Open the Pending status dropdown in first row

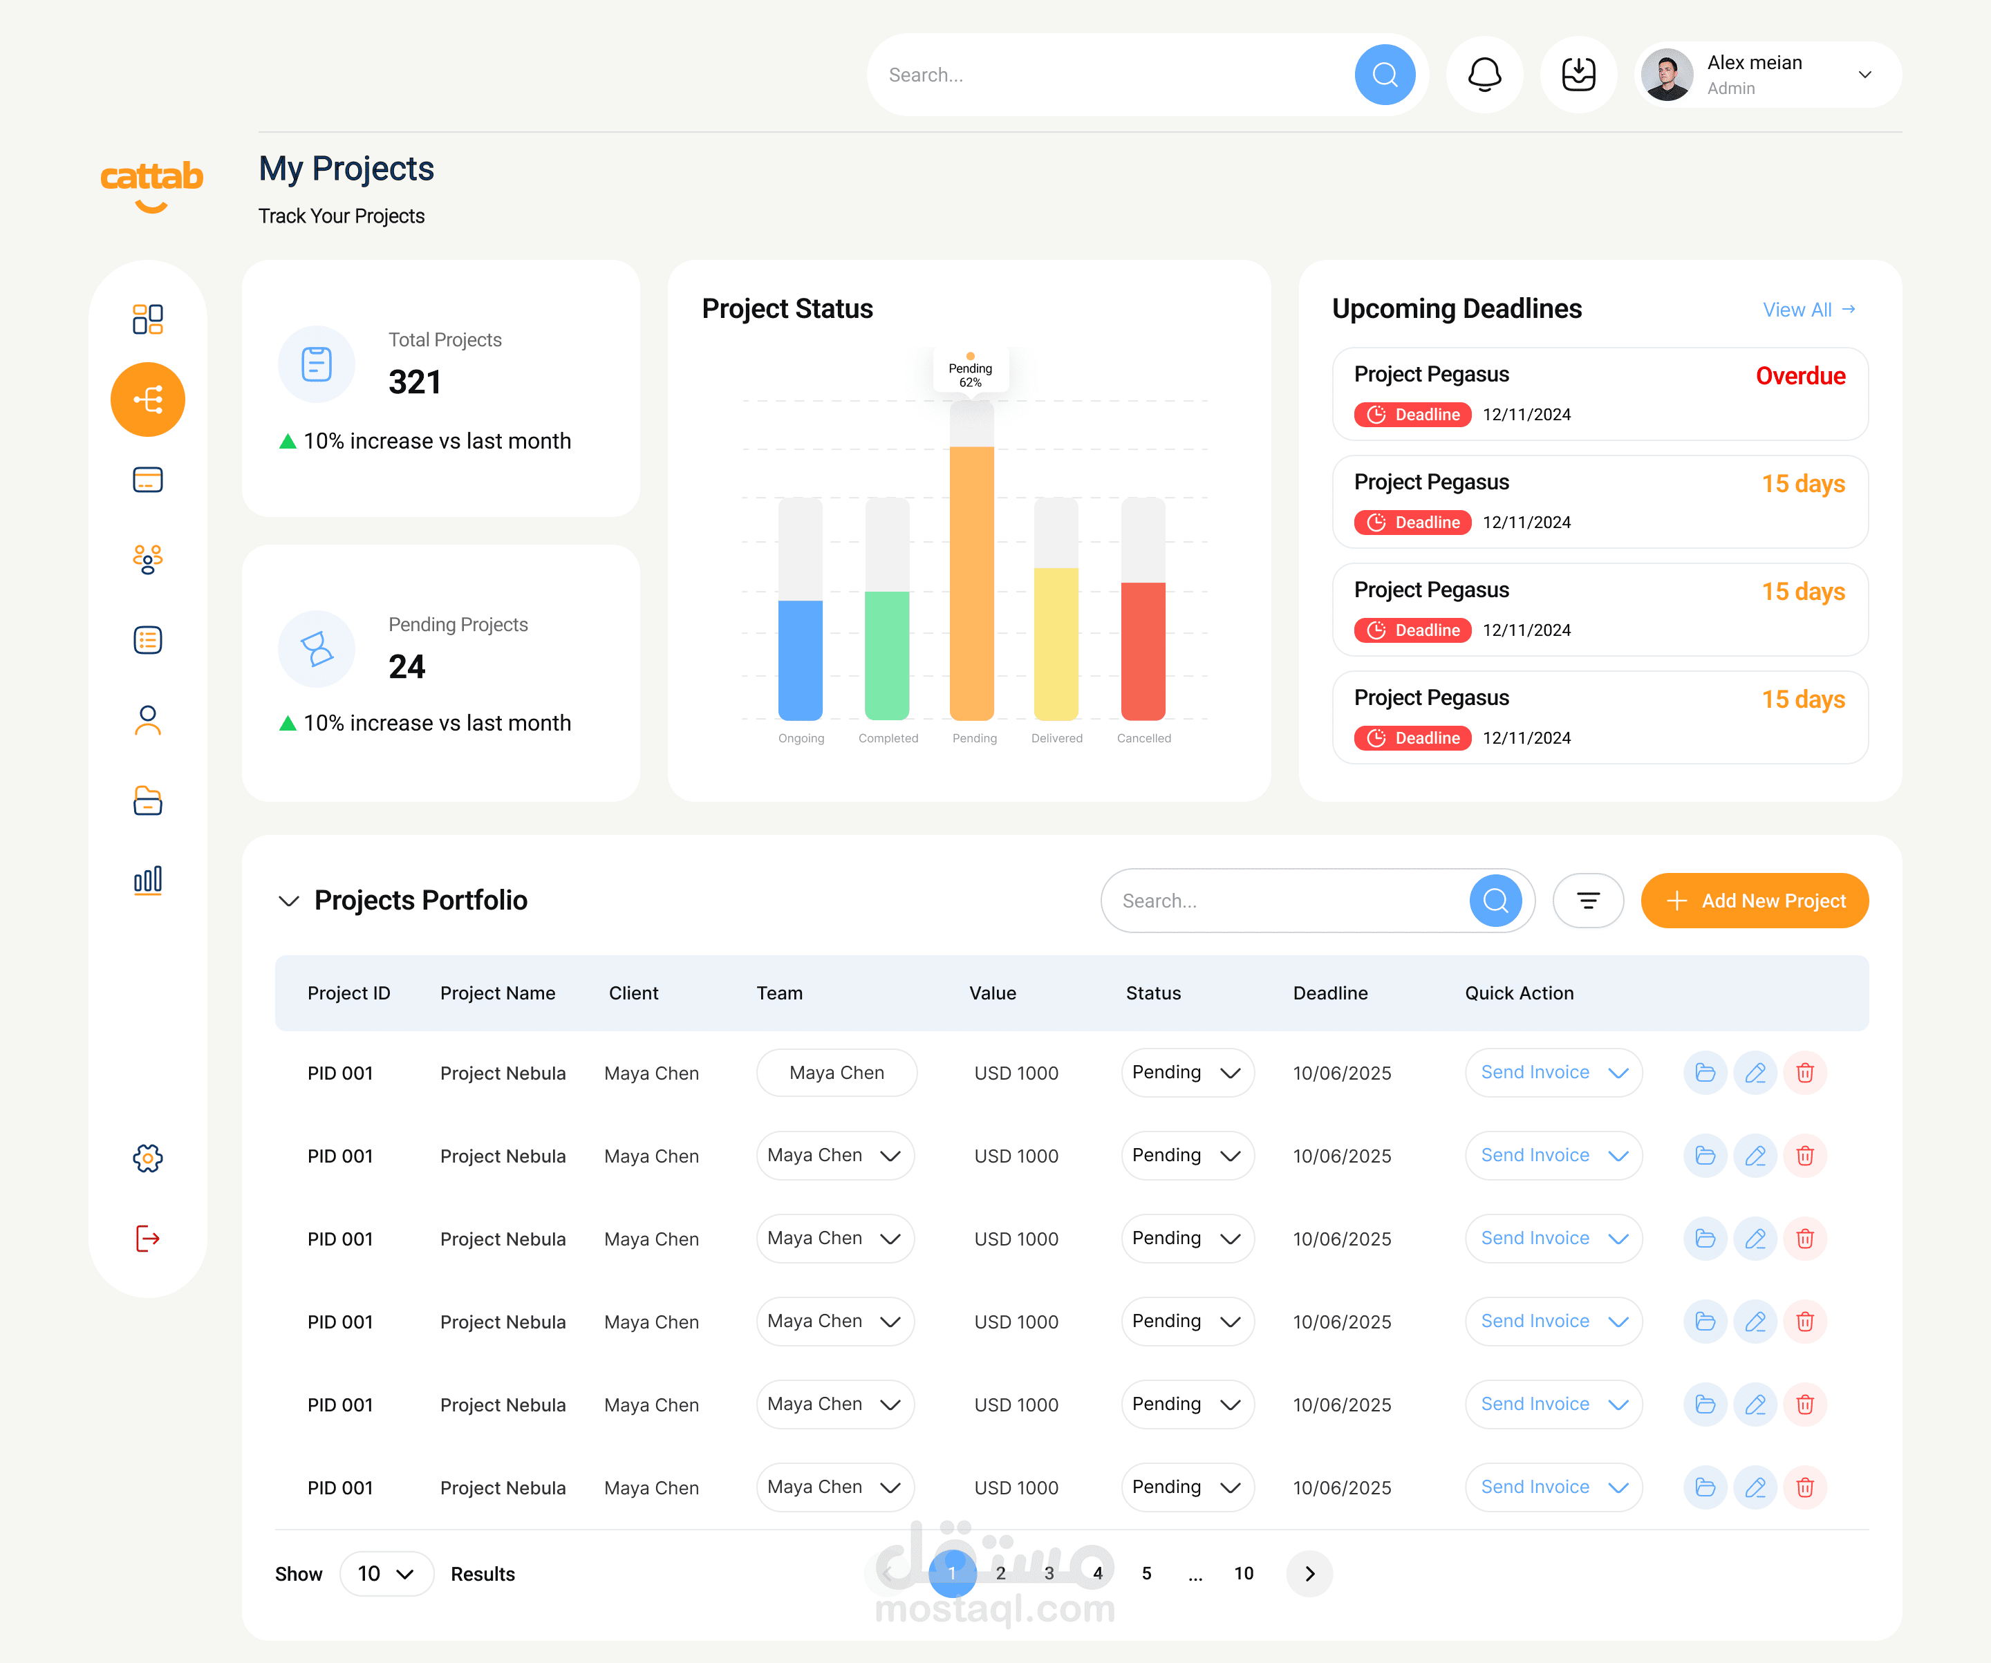click(x=1187, y=1072)
